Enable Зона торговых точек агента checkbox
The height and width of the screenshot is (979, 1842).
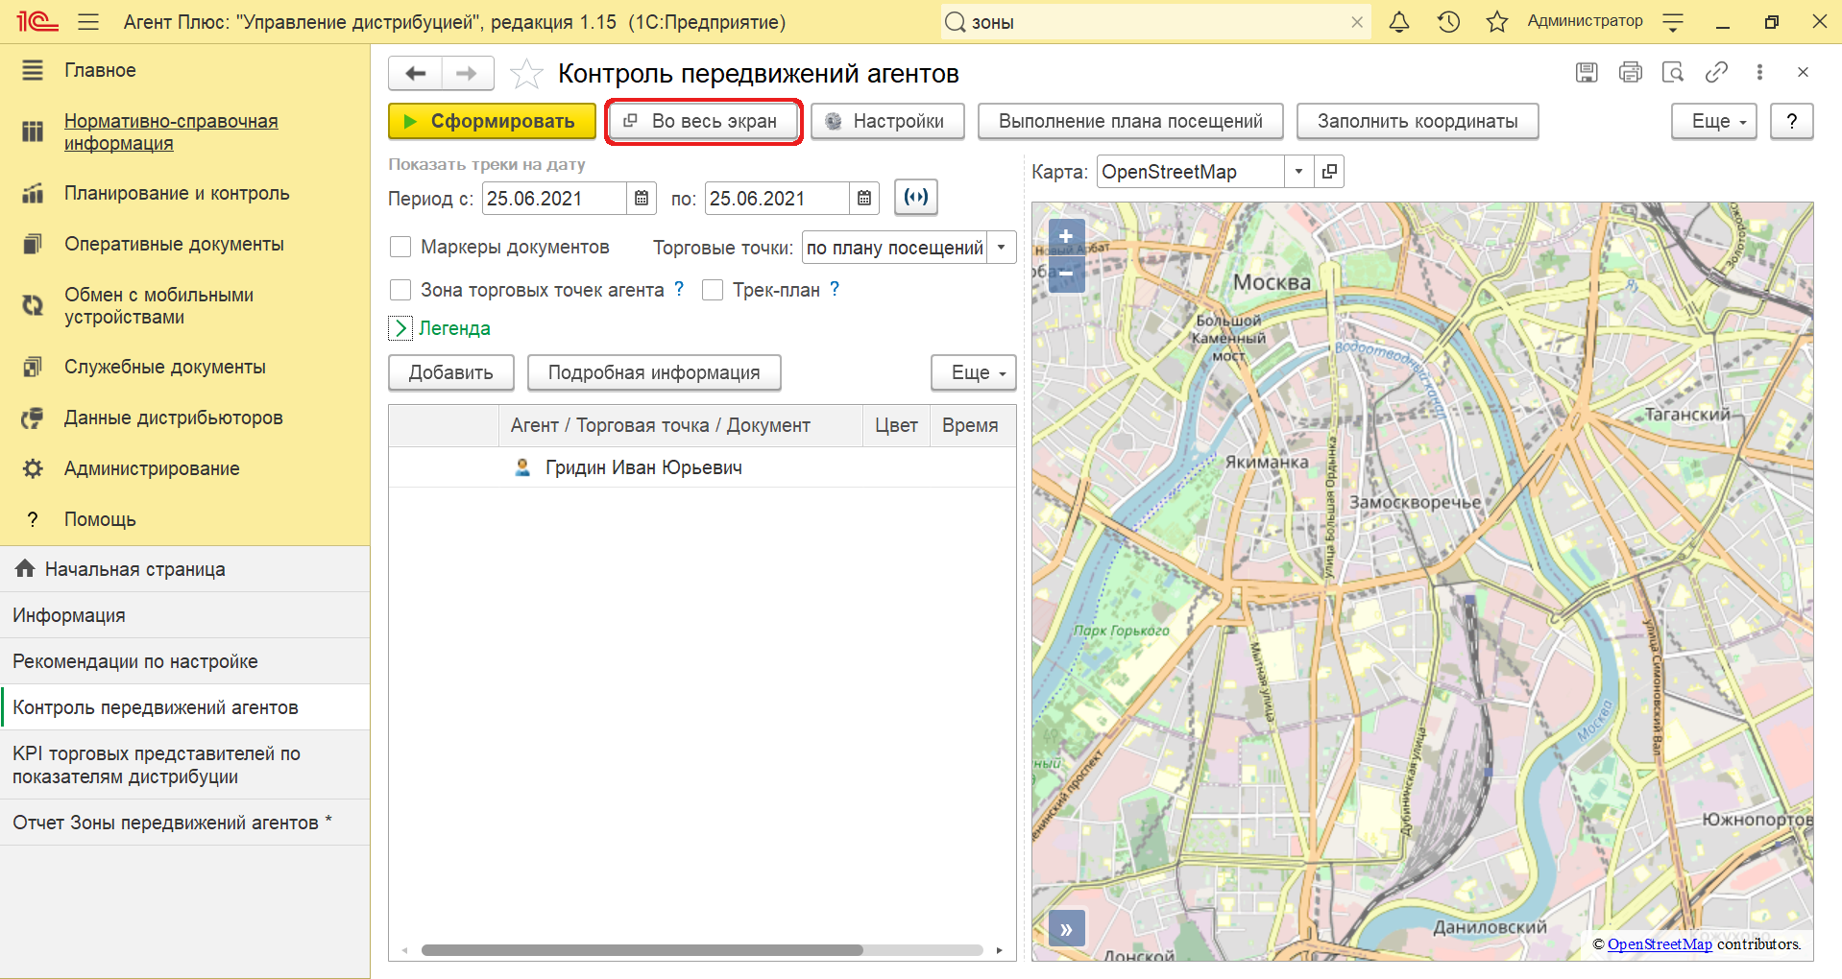tap(400, 290)
